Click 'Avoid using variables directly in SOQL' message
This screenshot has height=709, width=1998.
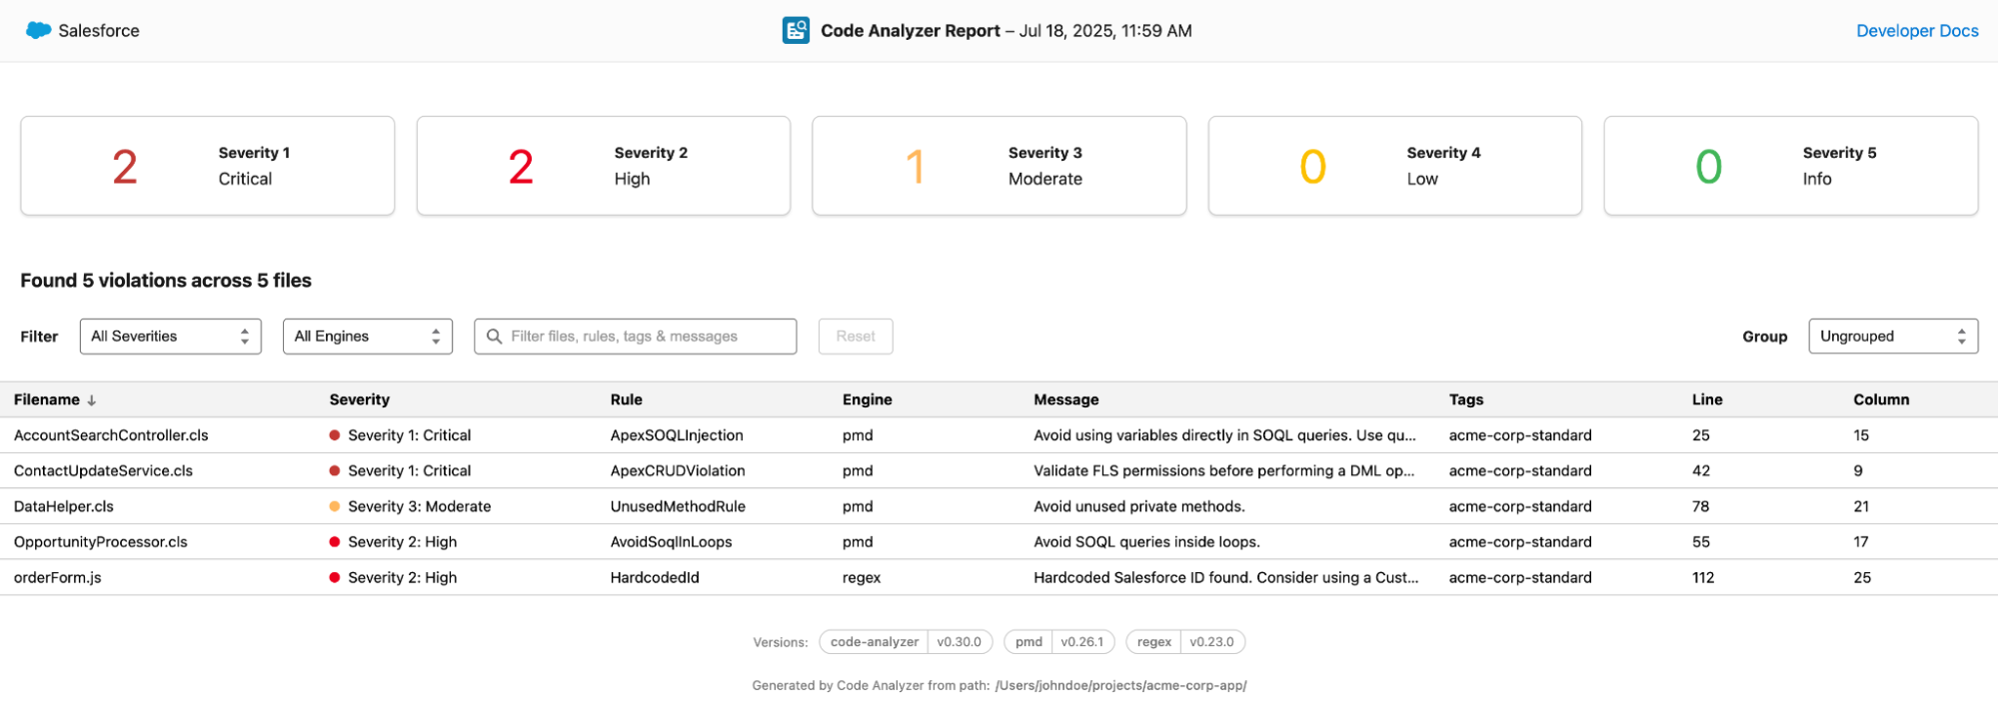pos(1224,435)
